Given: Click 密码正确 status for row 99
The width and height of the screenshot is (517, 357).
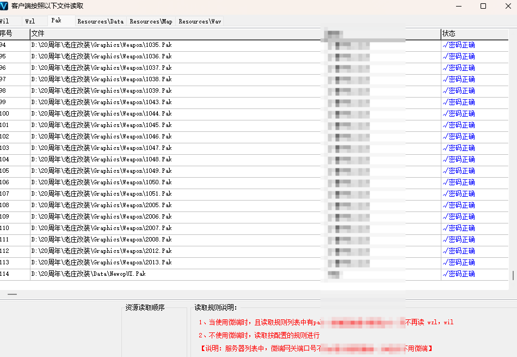Looking at the screenshot, I should [459, 102].
